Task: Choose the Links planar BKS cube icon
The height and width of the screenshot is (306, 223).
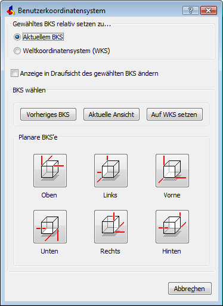Action: (x=111, y=171)
